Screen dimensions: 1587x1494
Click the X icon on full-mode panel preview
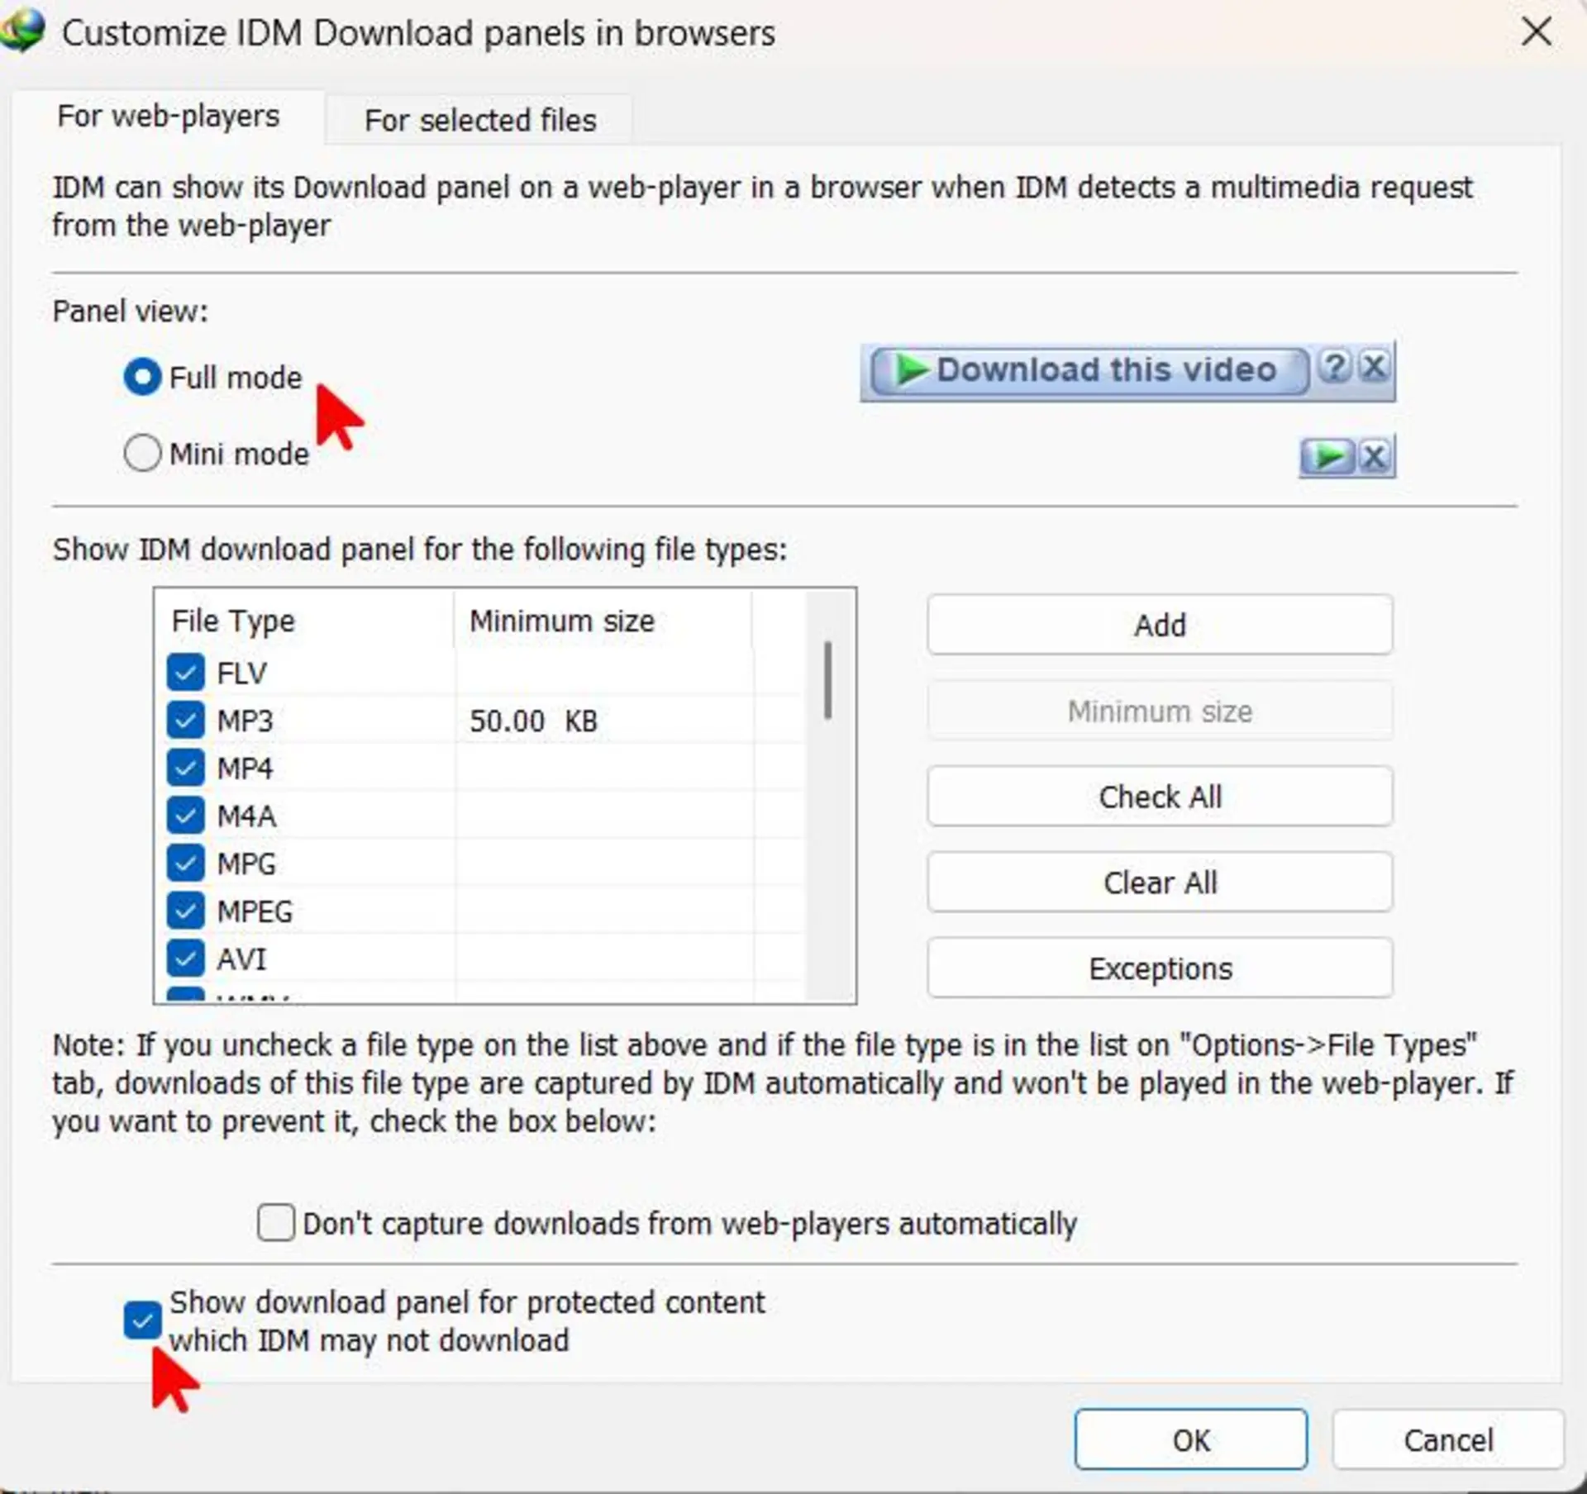click(x=1374, y=366)
